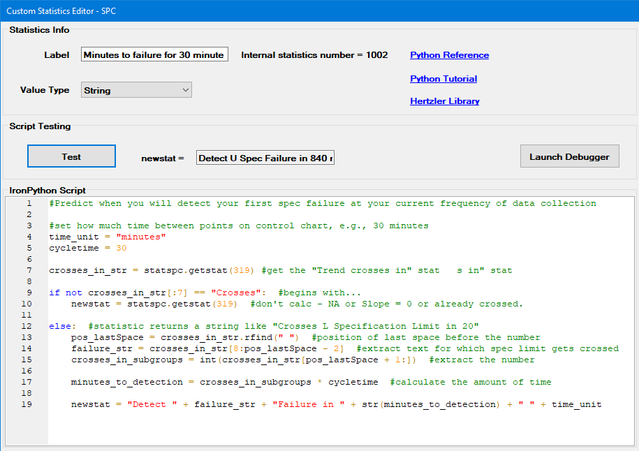
Task: Click the "minutes" string on line 4
Action: tap(141, 237)
